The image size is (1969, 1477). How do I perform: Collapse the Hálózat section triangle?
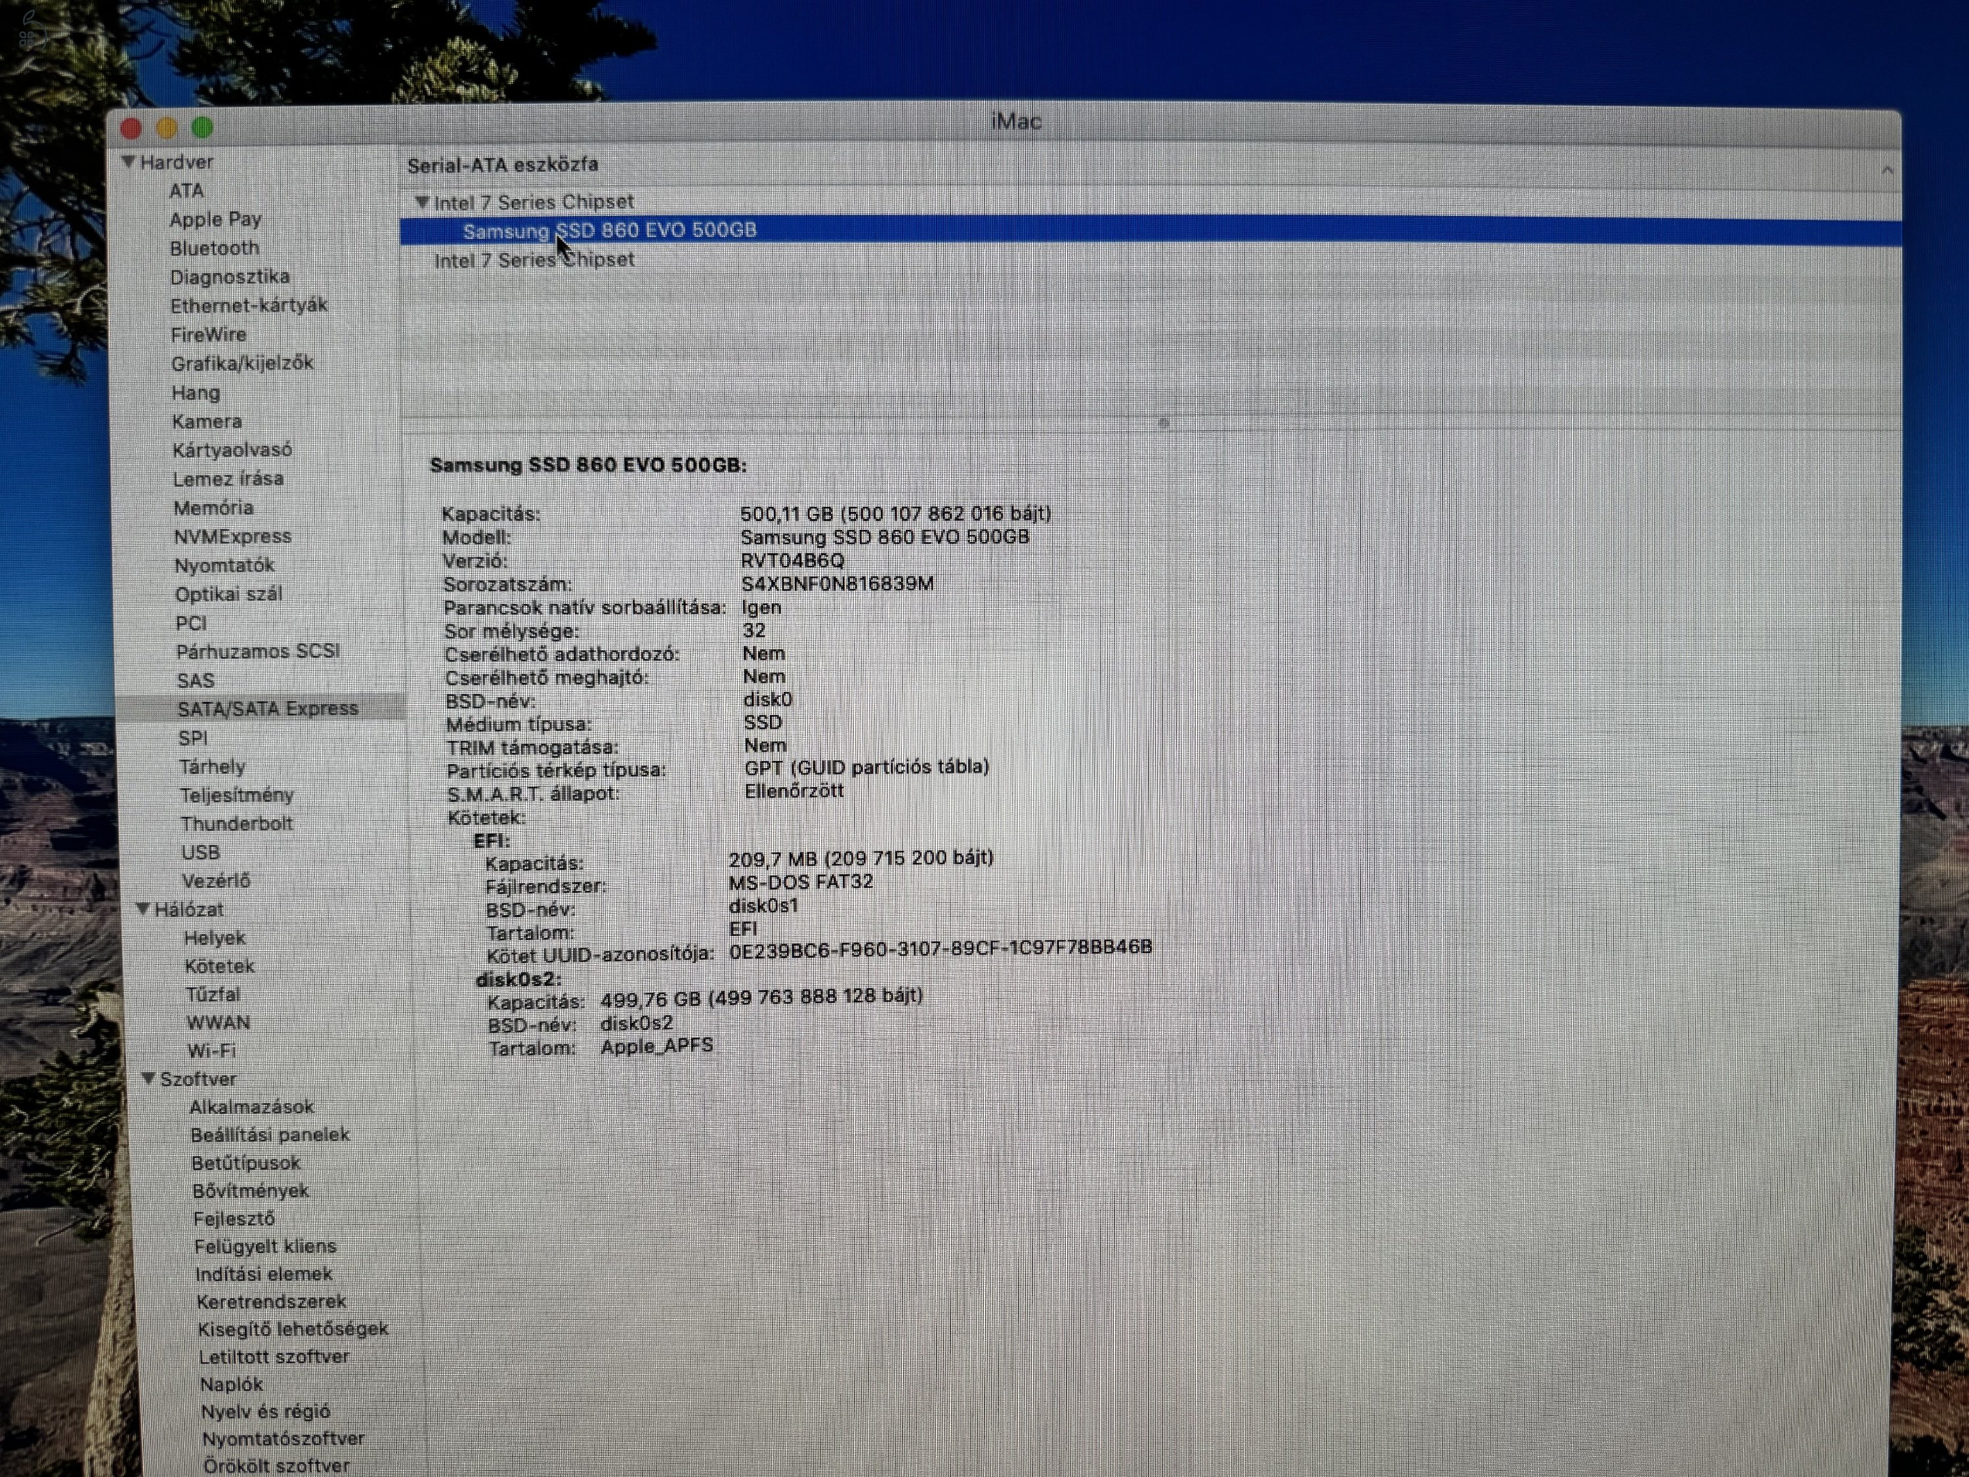click(x=142, y=909)
